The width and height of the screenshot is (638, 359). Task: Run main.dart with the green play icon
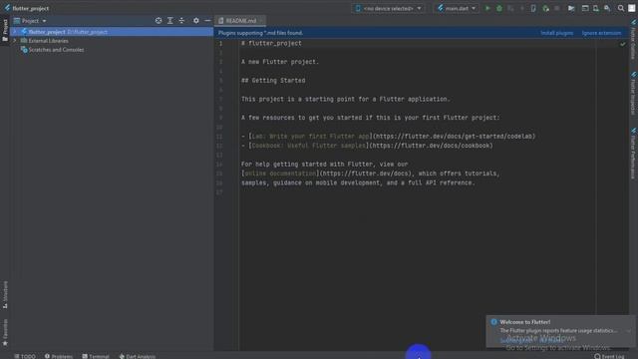[487, 8]
